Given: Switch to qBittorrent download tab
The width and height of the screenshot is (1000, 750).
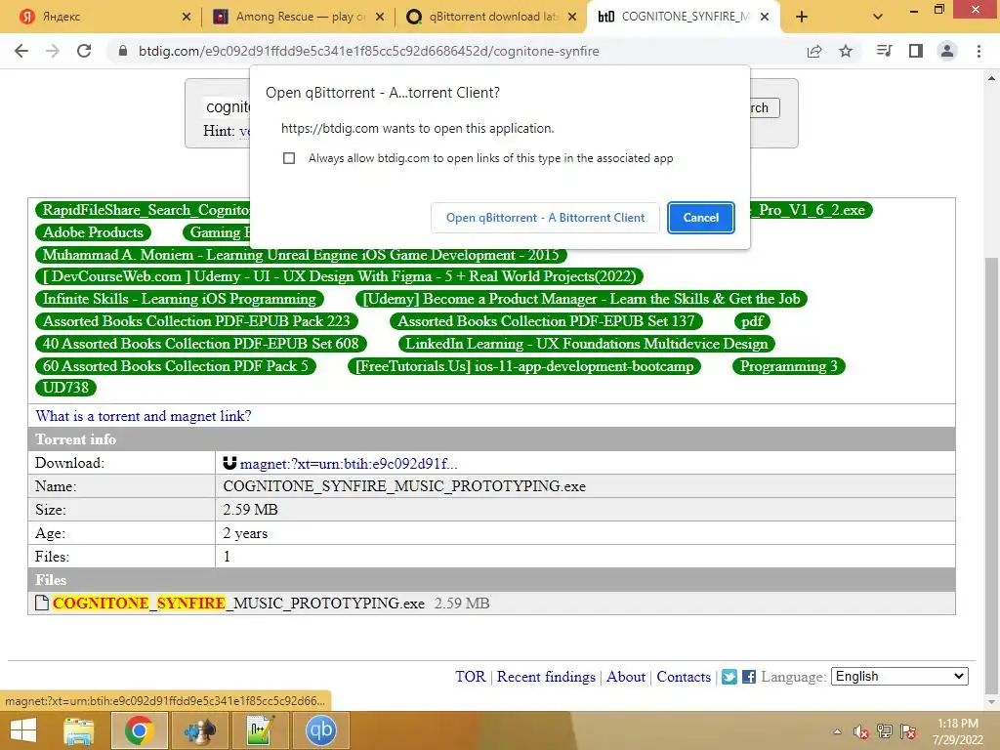Looking at the screenshot, I should 491,17.
